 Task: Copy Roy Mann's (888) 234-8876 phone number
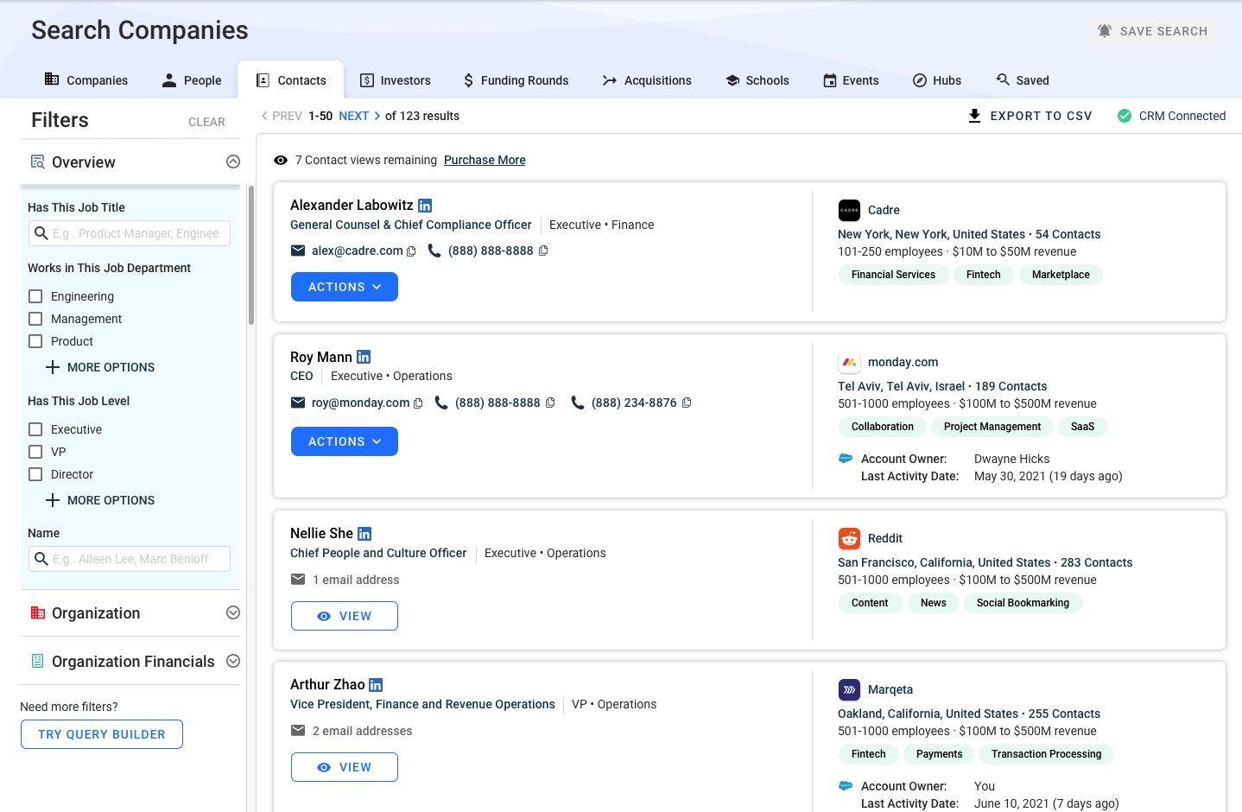click(686, 403)
